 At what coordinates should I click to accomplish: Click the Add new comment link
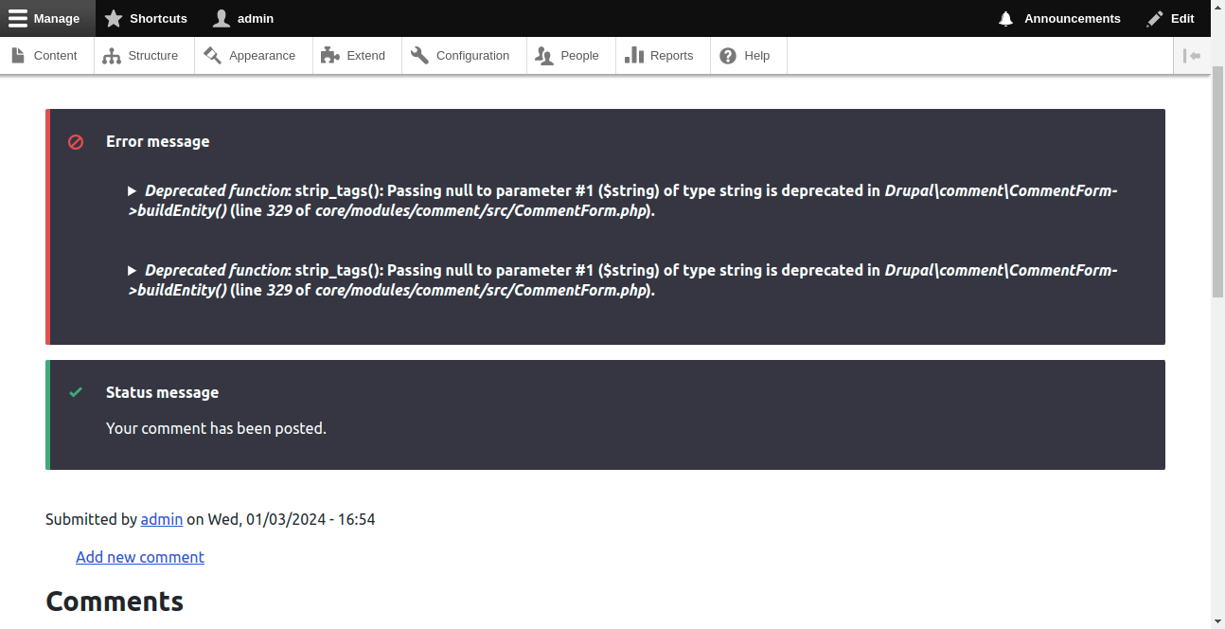pos(139,557)
